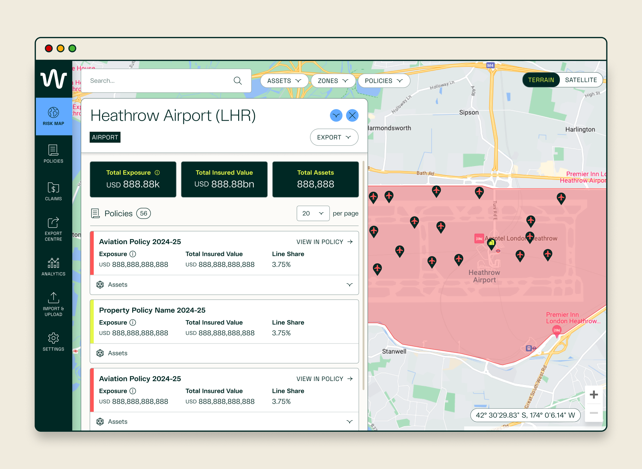This screenshot has height=469, width=642.
Task: Expand Assets under the last Aviation Policy
Action: point(350,421)
